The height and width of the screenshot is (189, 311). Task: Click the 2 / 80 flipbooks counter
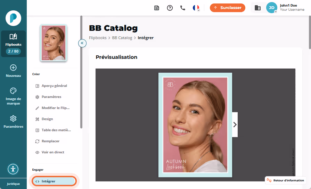(13, 51)
